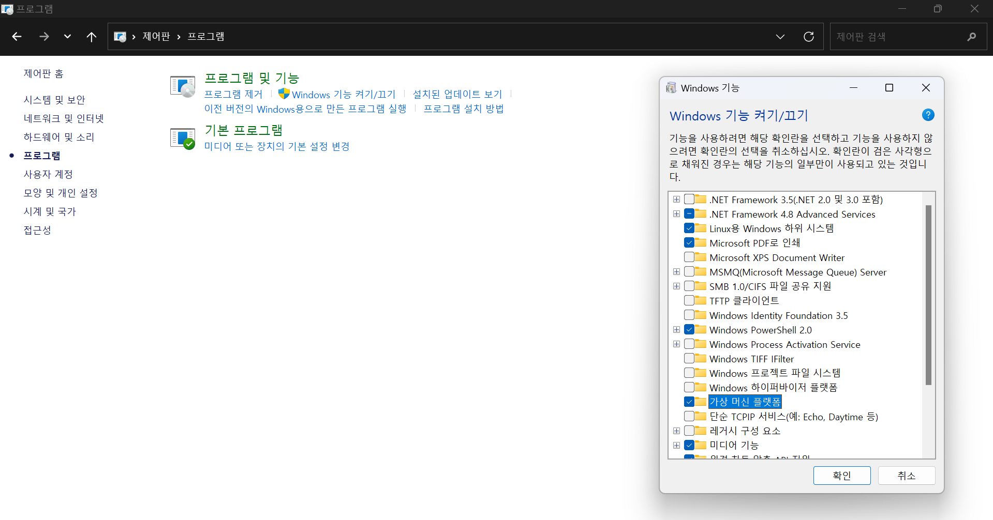This screenshot has height=520, width=993.
Task: Open recent locations dropdown chevron
Action: [67, 37]
